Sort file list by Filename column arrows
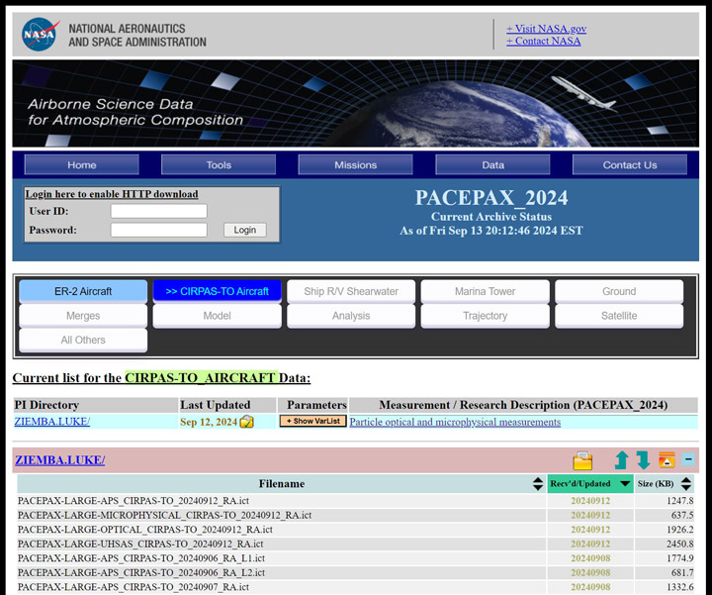 (538, 484)
